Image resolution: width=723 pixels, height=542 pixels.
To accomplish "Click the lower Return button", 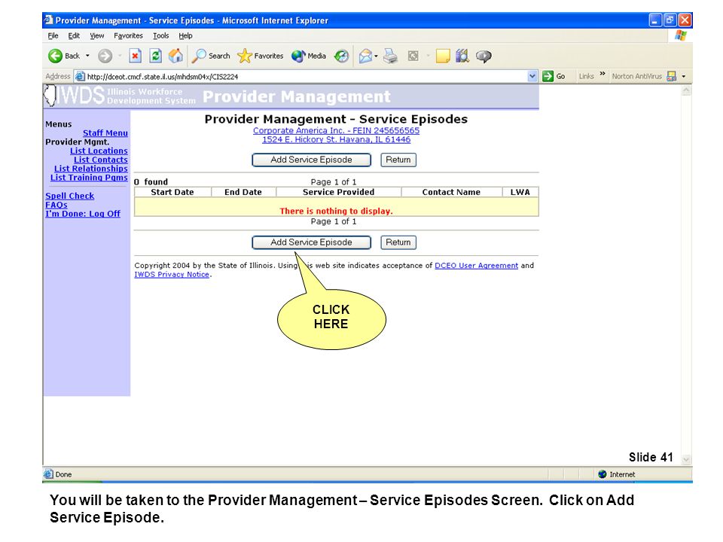I will pos(398,242).
